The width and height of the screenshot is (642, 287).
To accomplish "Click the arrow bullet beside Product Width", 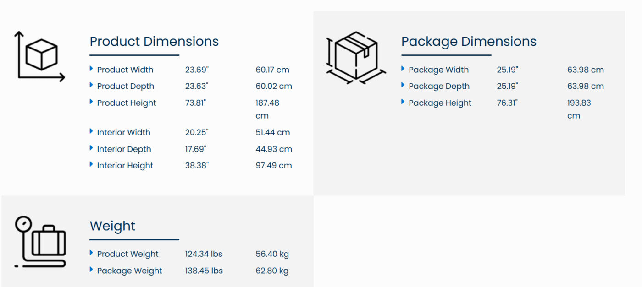I will point(91,69).
